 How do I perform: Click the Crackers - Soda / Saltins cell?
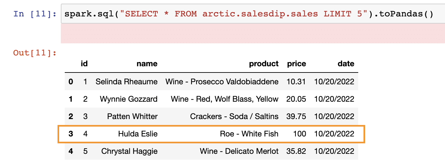pyautogui.click(x=234, y=116)
